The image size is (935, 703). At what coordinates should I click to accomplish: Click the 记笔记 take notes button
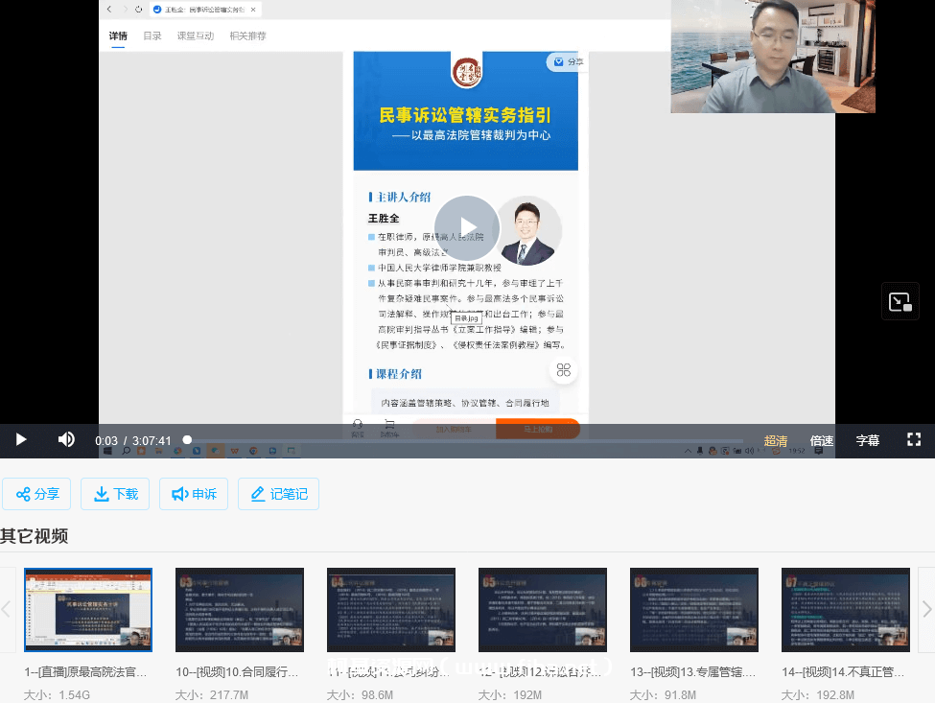278,494
